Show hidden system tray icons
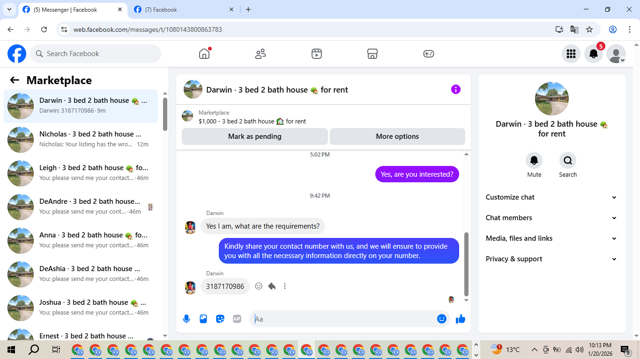Screen dimensions: 640x359 pyautogui.click(x=534, y=350)
